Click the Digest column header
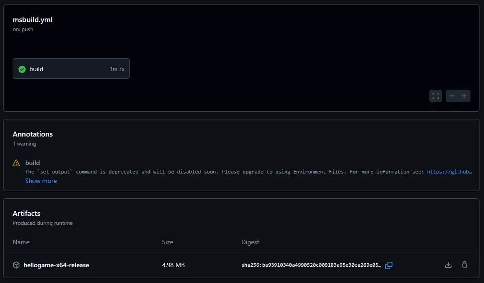Viewport: 484px width, 283px height. point(250,242)
